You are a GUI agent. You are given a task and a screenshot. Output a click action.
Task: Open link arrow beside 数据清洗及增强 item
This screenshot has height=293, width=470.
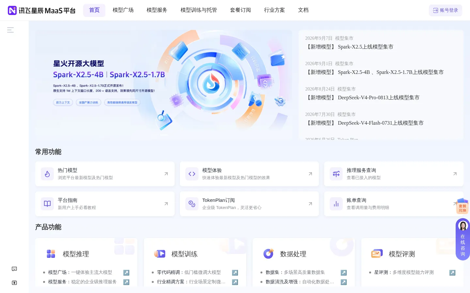(x=344, y=282)
